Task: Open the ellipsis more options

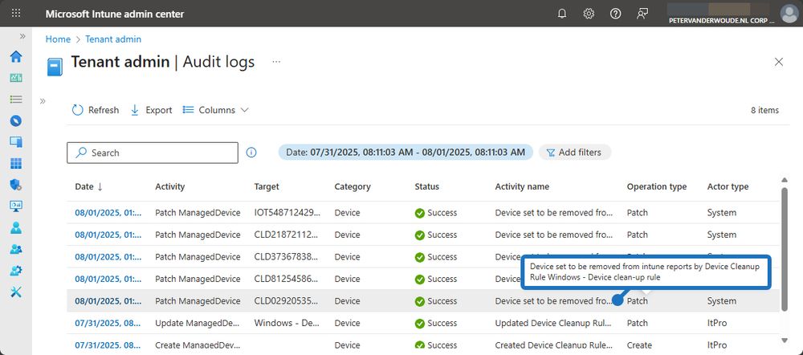Action: (276, 62)
